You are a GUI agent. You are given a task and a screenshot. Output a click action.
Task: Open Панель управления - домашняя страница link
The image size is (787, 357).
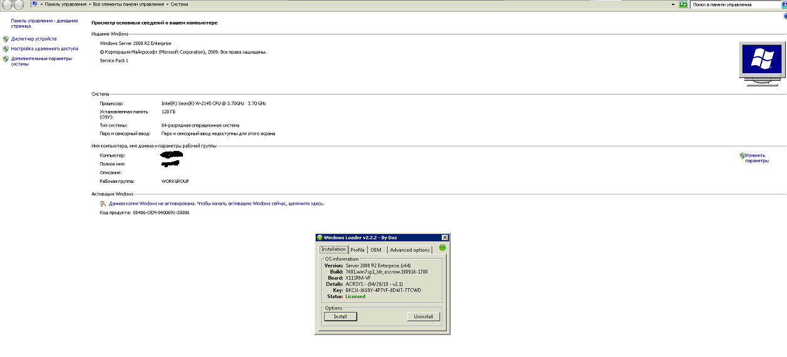(x=44, y=23)
